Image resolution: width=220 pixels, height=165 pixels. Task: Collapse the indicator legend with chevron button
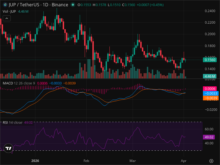7,18
